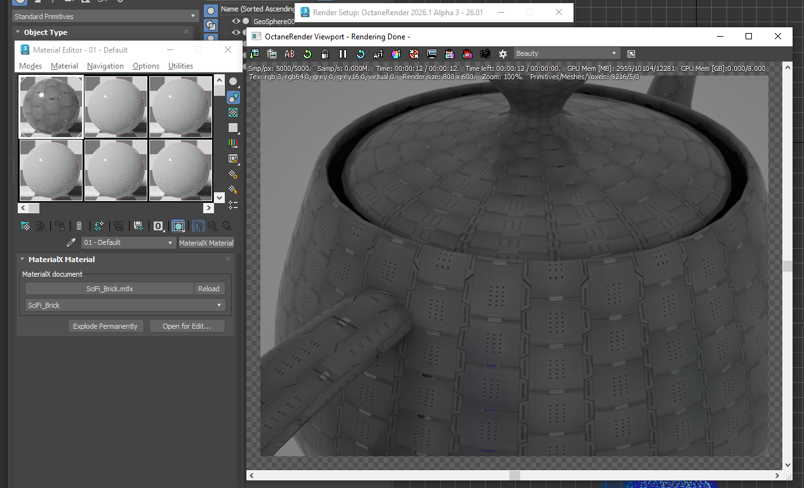Click the Put to Library save icon
The image size is (804, 488).
pyautogui.click(x=138, y=225)
